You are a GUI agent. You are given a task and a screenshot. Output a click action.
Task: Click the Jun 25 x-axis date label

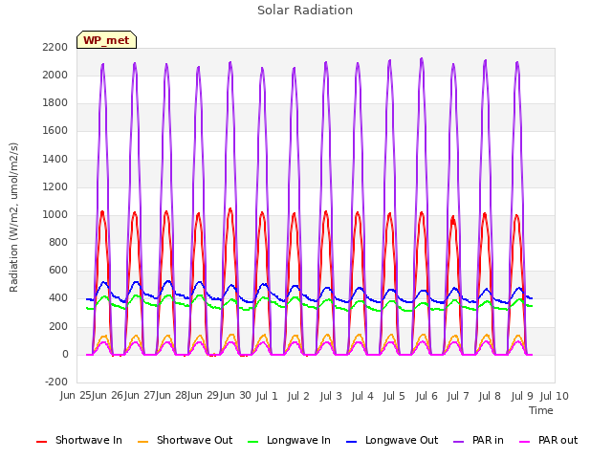click(76, 396)
